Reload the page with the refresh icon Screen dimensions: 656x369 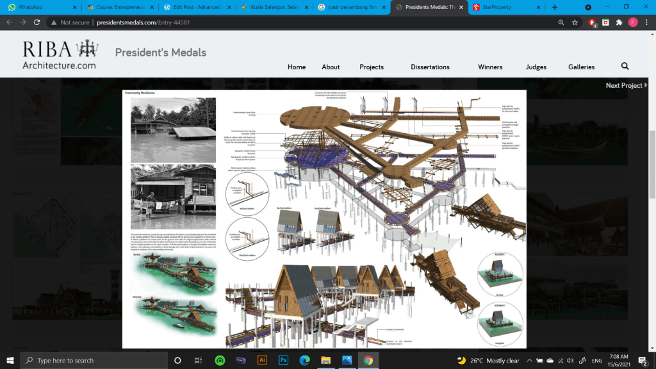[x=38, y=22]
